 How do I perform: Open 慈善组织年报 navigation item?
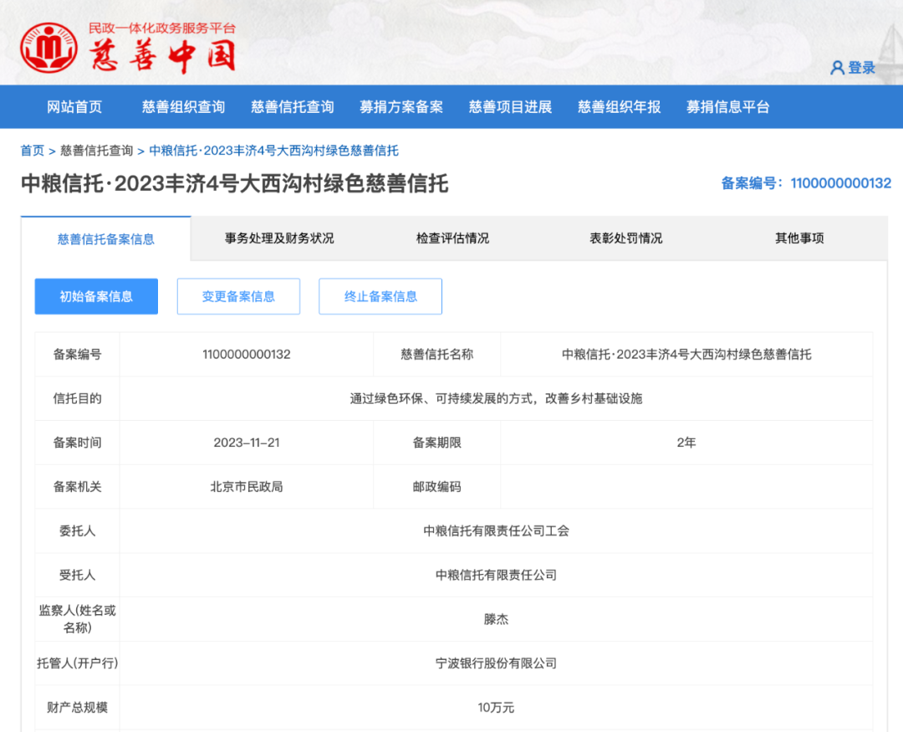click(619, 107)
